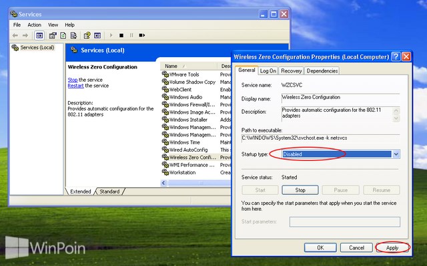Click the Path to executable field
The width and height of the screenshot is (427, 266).
pos(320,138)
